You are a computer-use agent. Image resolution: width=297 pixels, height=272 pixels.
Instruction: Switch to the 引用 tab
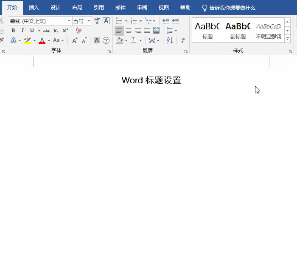pyautogui.click(x=99, y=8)
